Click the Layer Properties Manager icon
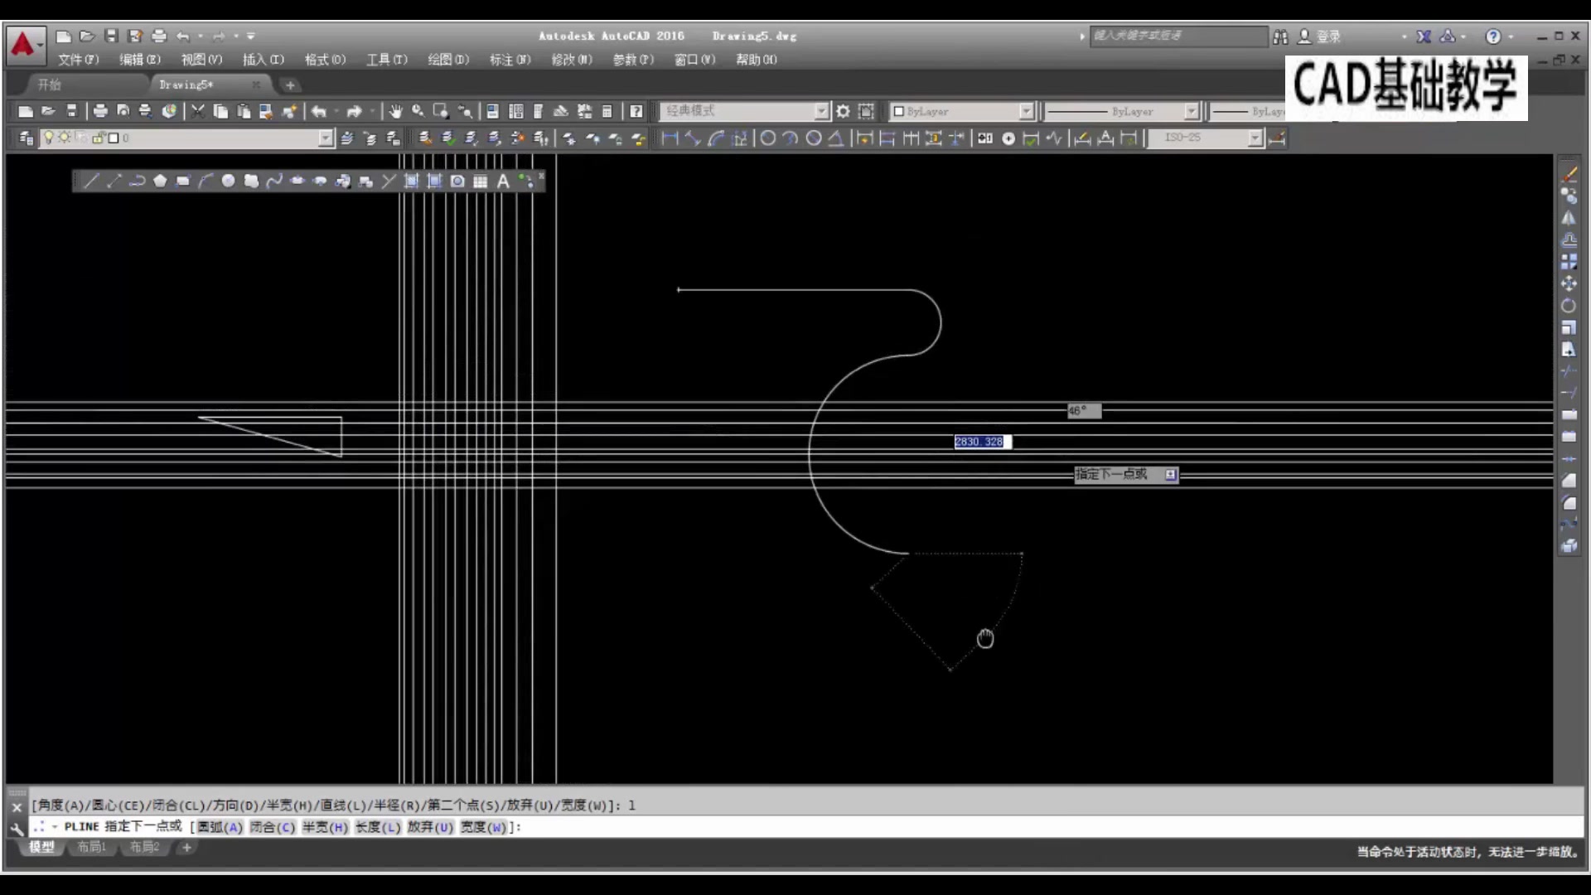 pos(26,138)
